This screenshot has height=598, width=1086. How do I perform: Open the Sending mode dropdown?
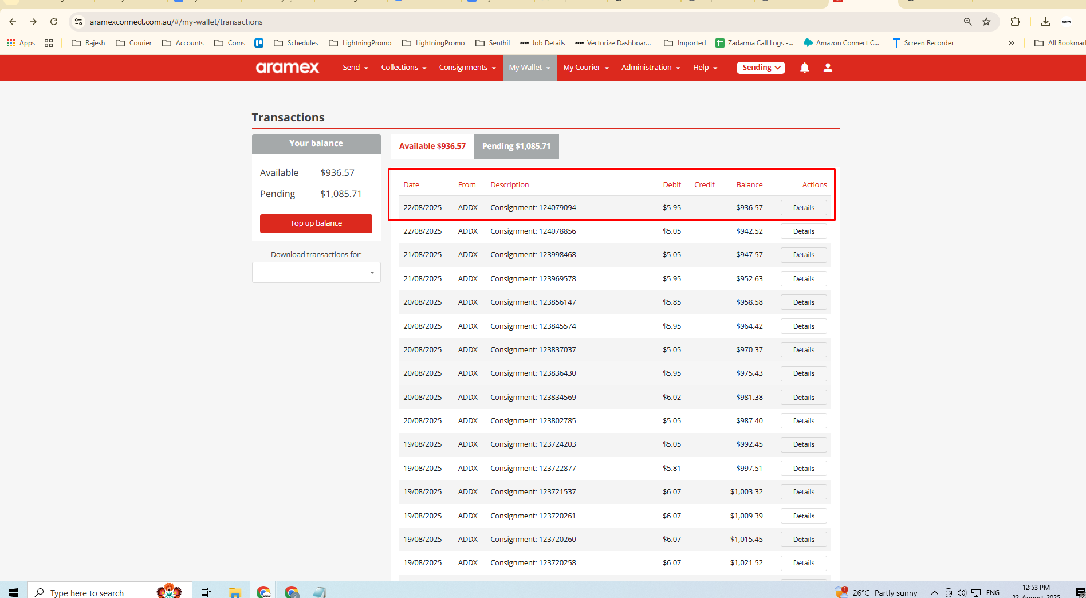click(761, 68)
